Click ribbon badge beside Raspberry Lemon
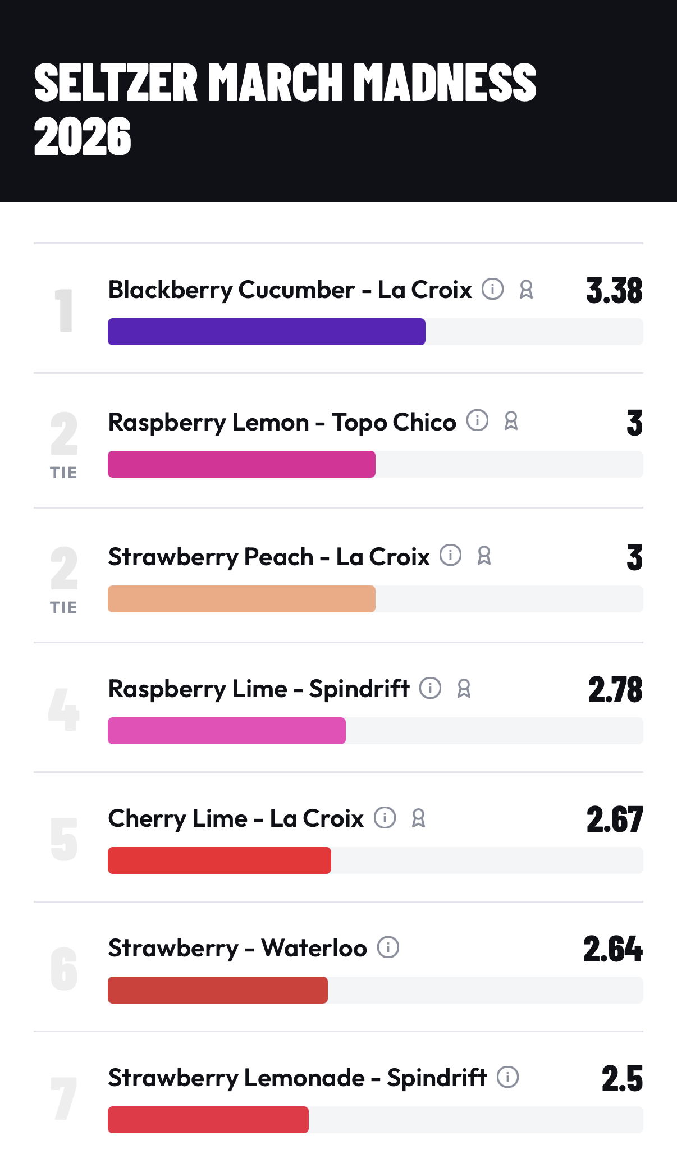The image size is (677, 1154). [x=511, y=421]
